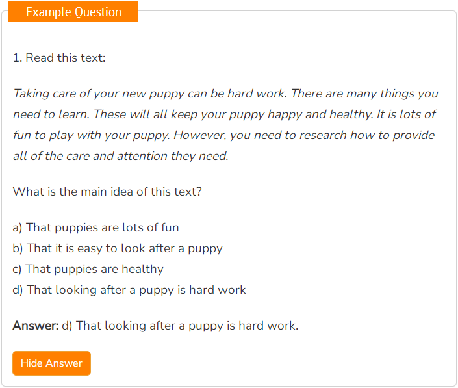Click the bold Answer: label
This screenshot has width=458, height=388.
36,326
